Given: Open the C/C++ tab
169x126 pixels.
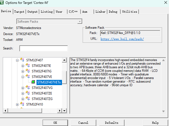Looking at the screenshot, I should [x=73, y=12].
